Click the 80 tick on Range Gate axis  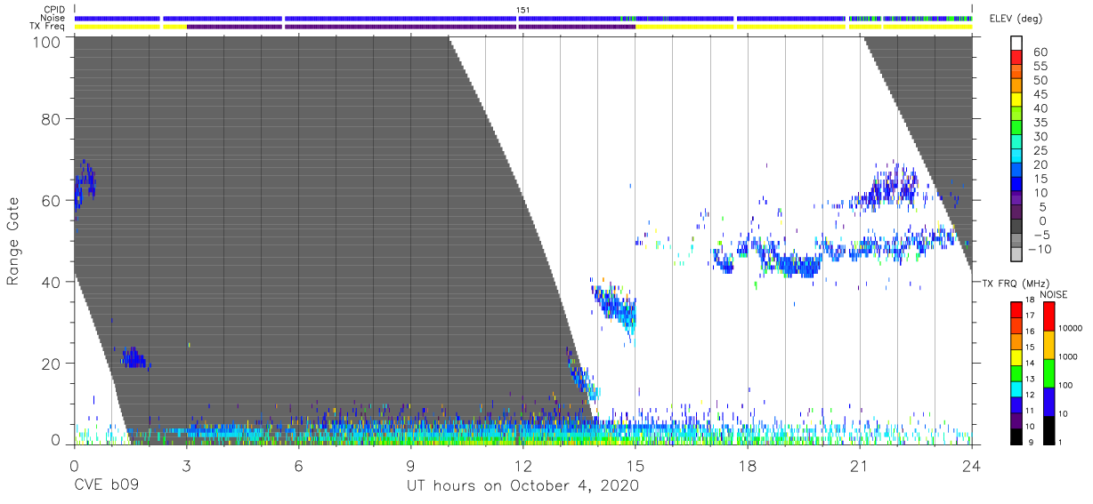(51, 118)
